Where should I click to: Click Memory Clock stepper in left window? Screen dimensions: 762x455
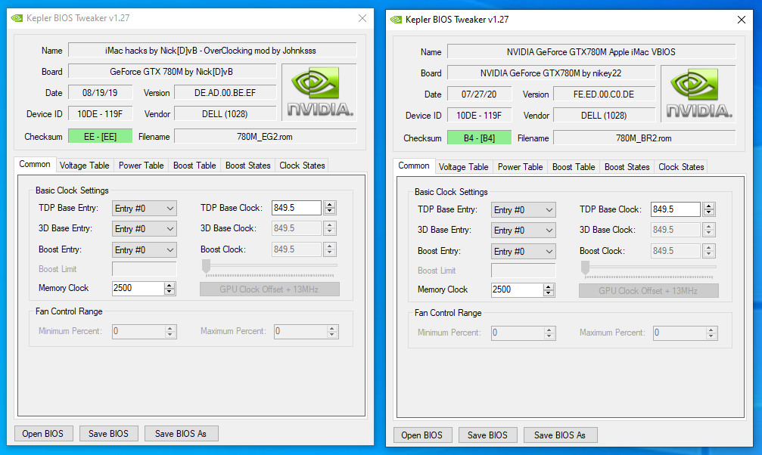pyautogui.click(x=169, y=289)
